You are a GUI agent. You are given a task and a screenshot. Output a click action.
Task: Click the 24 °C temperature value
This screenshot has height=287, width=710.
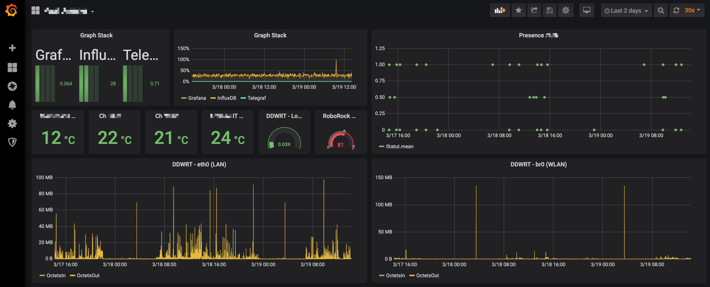pos(228,138)
